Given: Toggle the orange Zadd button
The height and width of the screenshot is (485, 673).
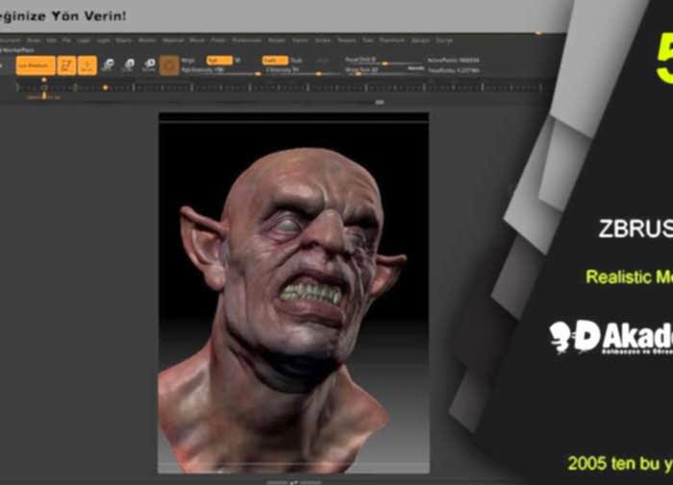Looking at the screenshot, I should pos(275,61).
